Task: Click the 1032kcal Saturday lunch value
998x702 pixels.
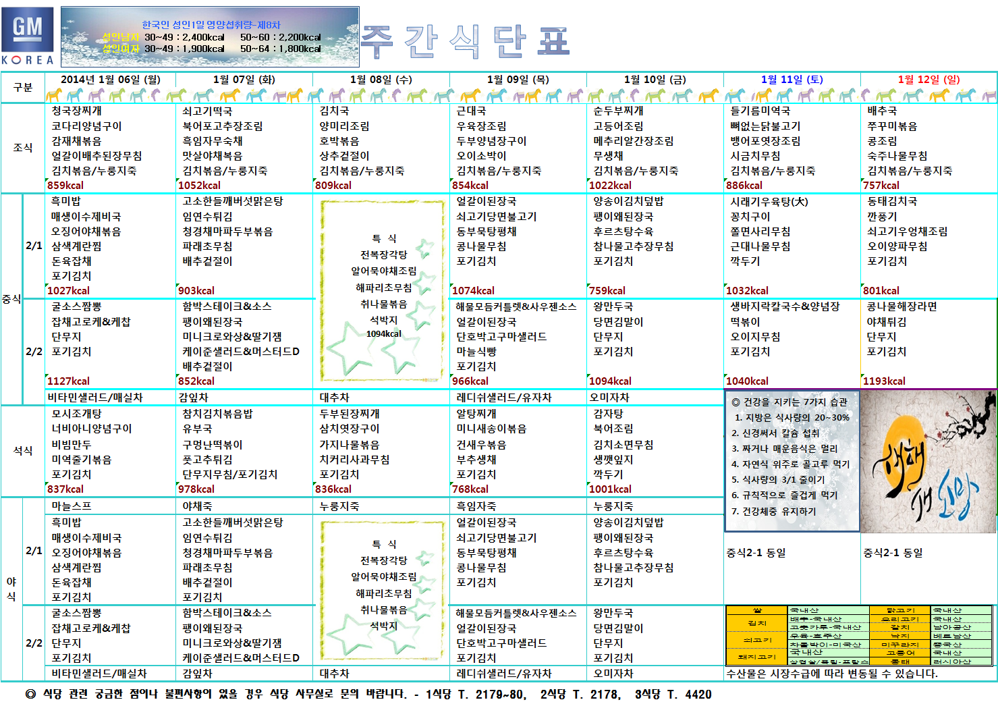Action: point(747,291)
